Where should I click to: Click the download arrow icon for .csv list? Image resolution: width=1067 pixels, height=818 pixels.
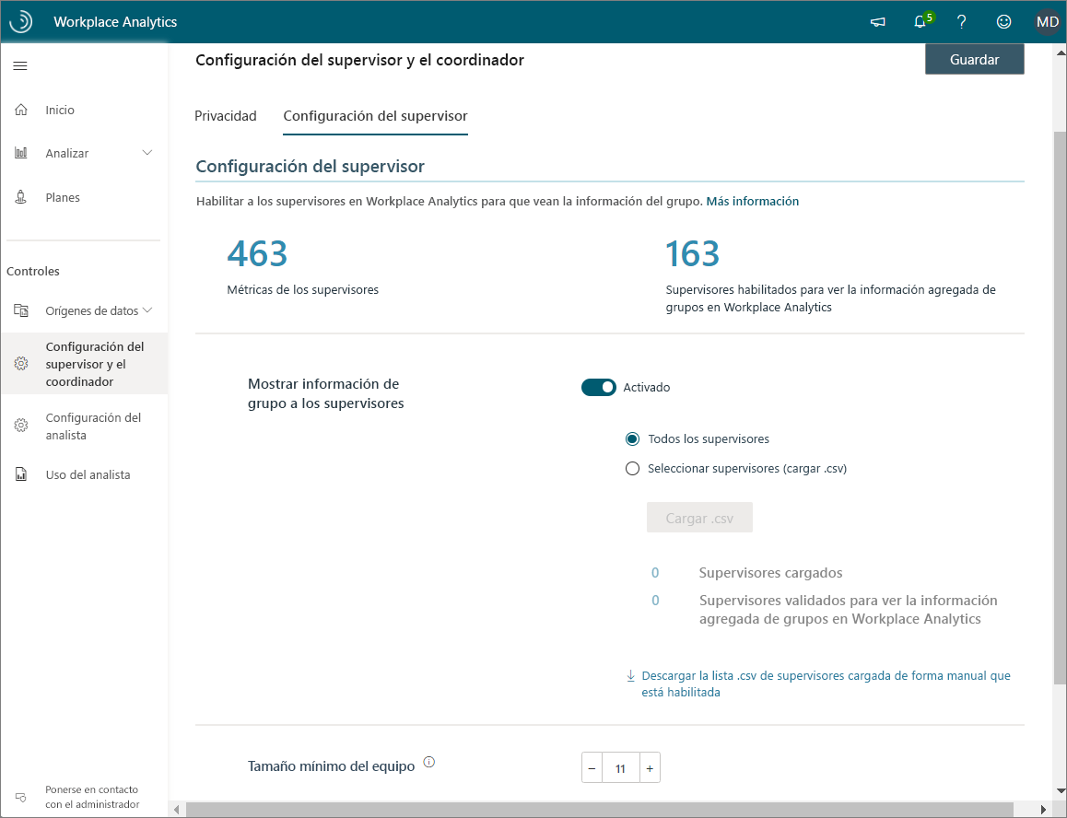click(630, 676)
